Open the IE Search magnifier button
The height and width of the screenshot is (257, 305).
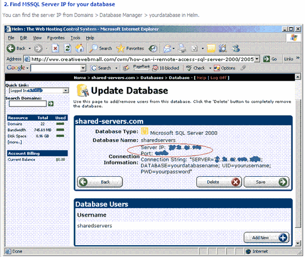tap(100, 48)
